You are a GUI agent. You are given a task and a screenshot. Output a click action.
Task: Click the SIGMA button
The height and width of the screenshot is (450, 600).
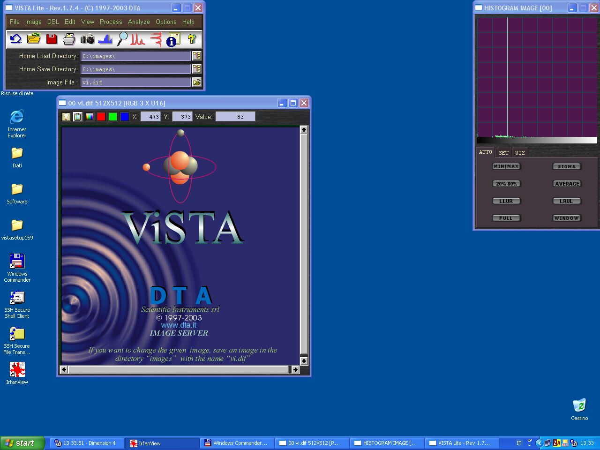[567, 166]
